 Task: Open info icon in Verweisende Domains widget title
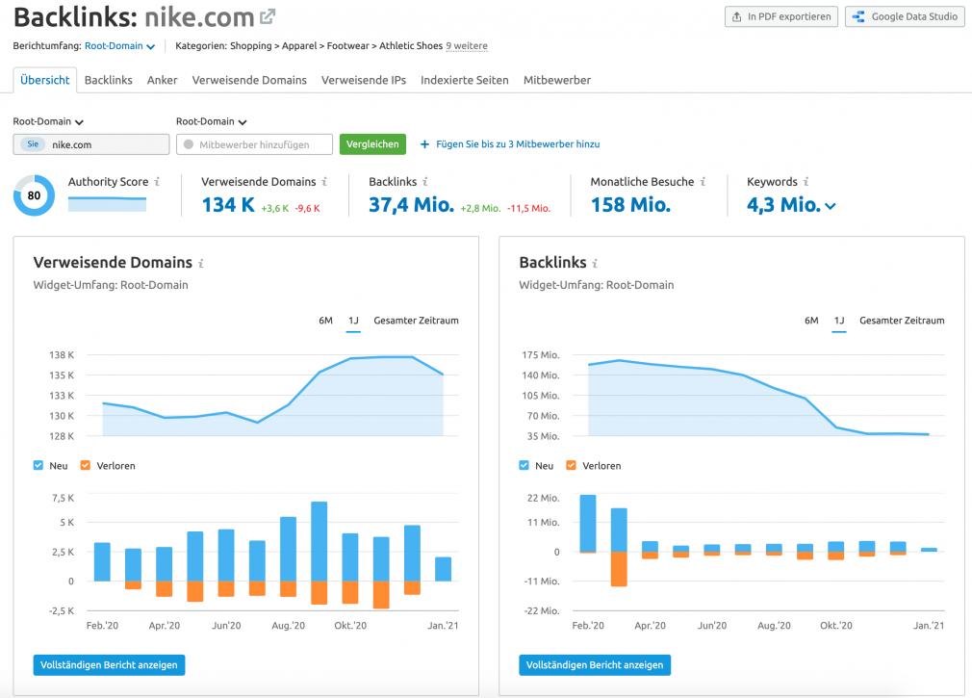pos(201,264)
